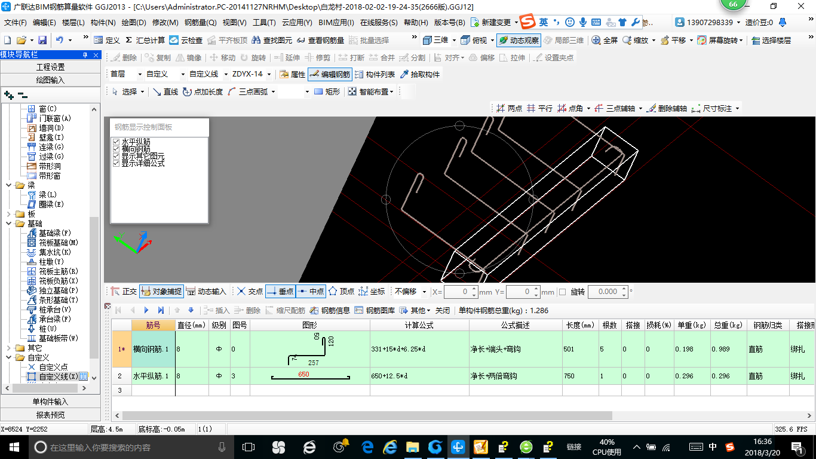This screenshot has width=816, height=459.
Task: Select 复制 copy tool
Action: point(158,58)
